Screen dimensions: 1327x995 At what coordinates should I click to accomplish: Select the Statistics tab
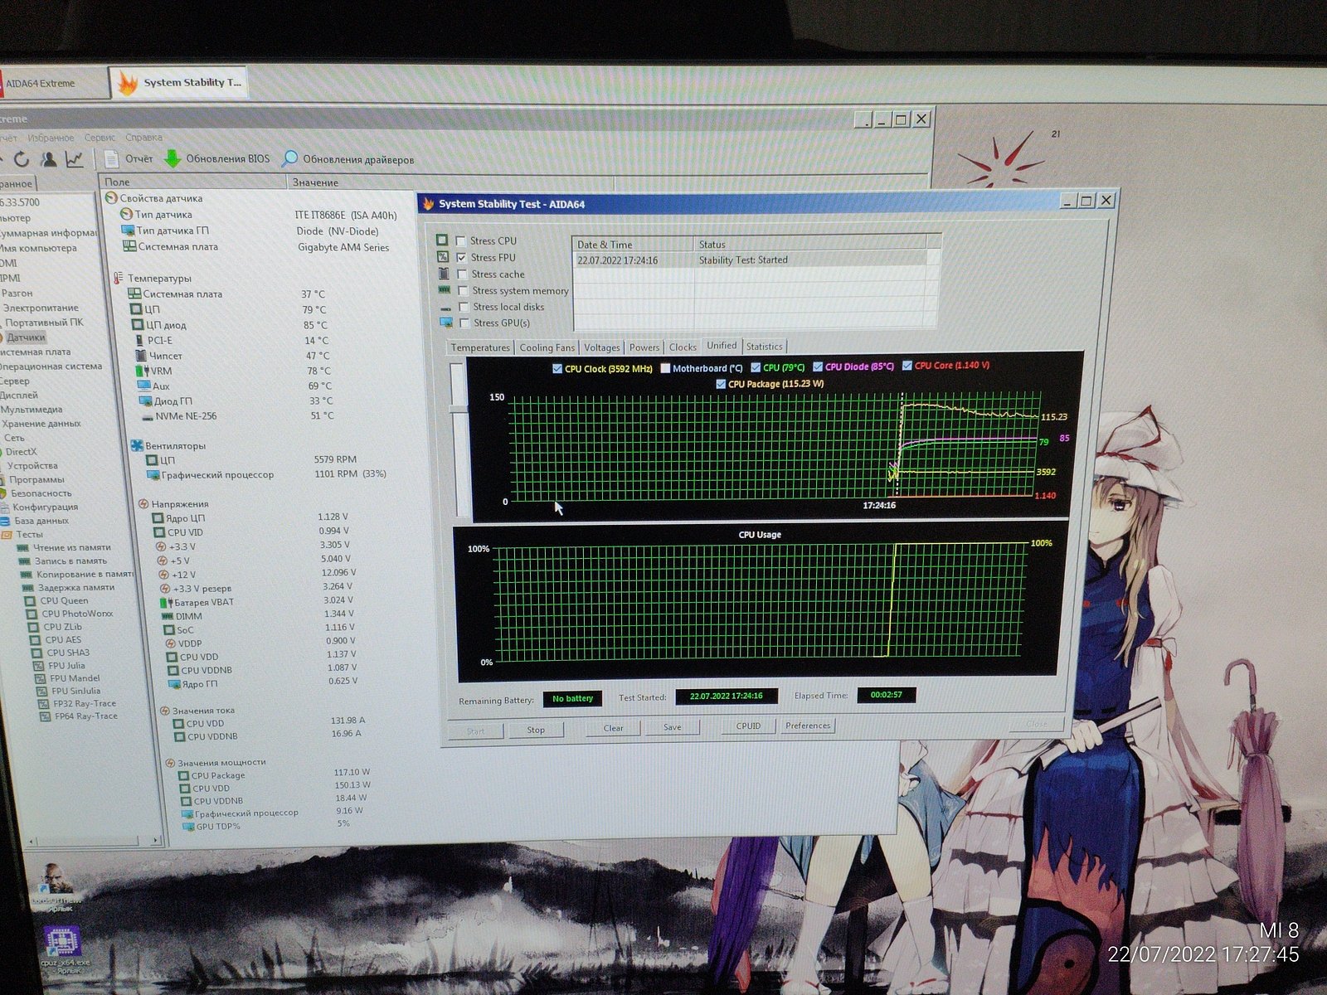tap(764, 347)
